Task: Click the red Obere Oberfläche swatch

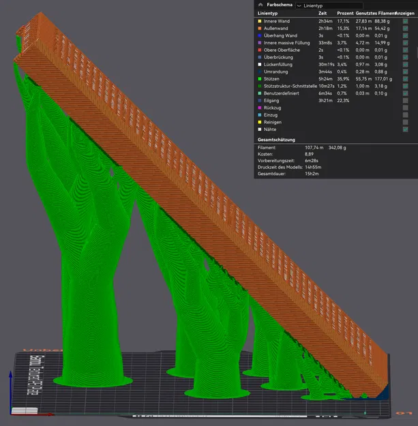Action: click(260, 50)
